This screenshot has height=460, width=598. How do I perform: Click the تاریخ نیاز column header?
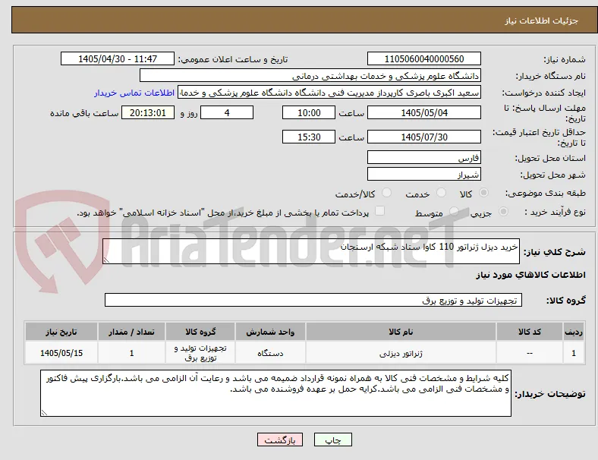[x=61, y=332]
